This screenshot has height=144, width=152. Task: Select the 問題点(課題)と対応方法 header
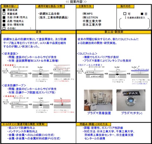pos(93,124)
